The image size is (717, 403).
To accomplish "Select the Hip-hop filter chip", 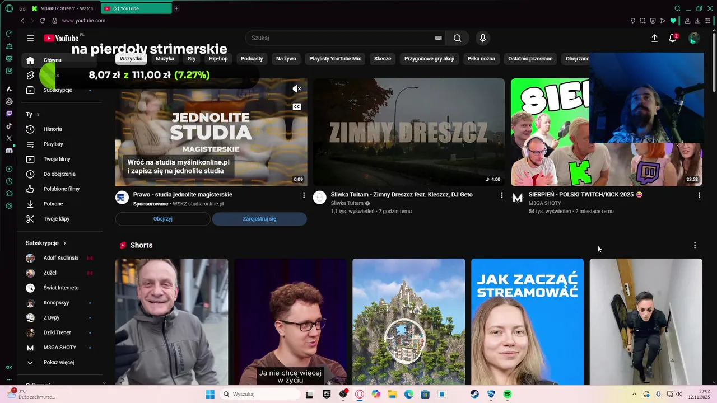I will click(218, 59).
